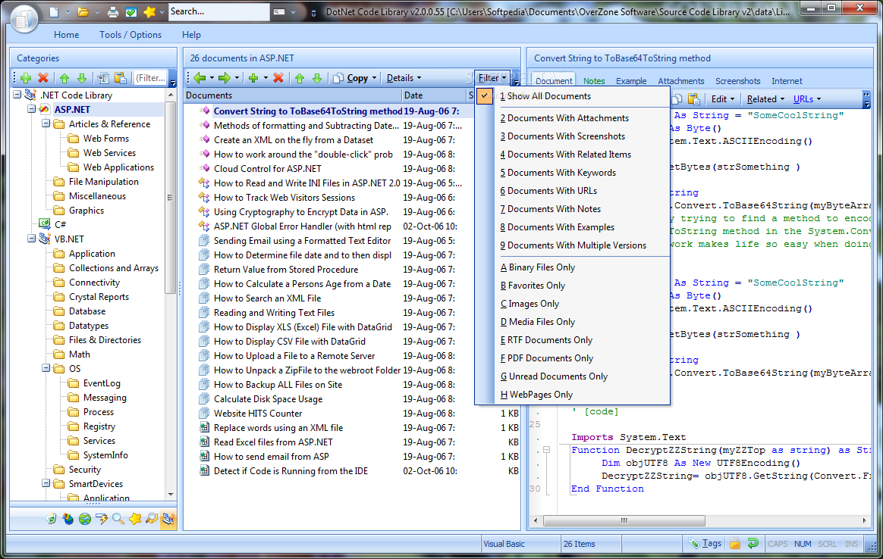Click the Print icon in title toolbar
This screenshot has width=883, height=559.
click(113, 12)
